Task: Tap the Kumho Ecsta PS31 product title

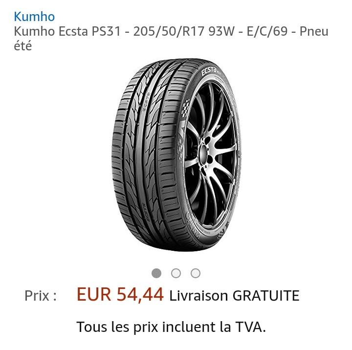Action: tap(171, 39)
